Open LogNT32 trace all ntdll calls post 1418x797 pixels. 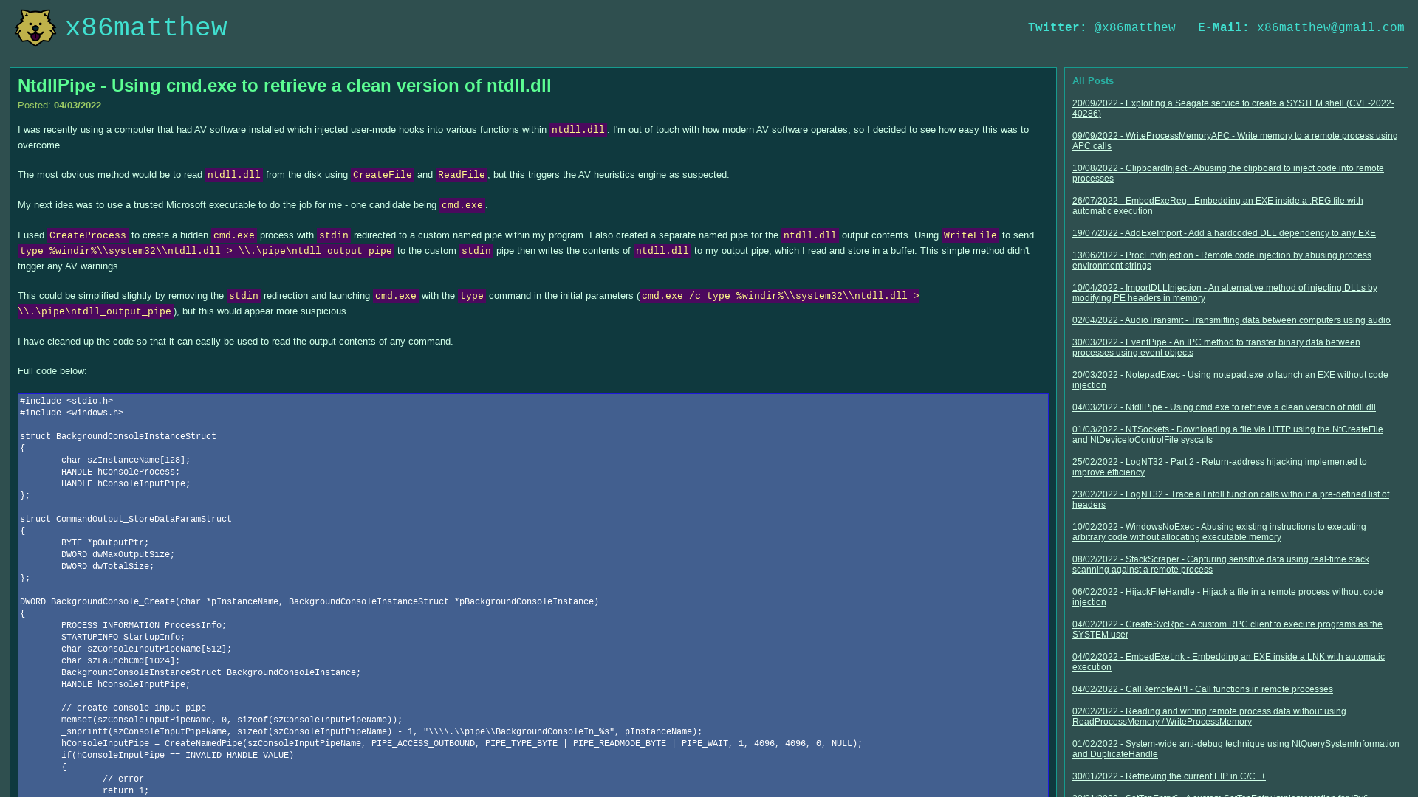[x=1230, y=500]
